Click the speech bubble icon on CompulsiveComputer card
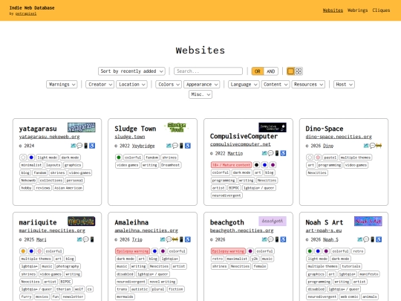This screenshot has width=401, height=301. point(270,153)
